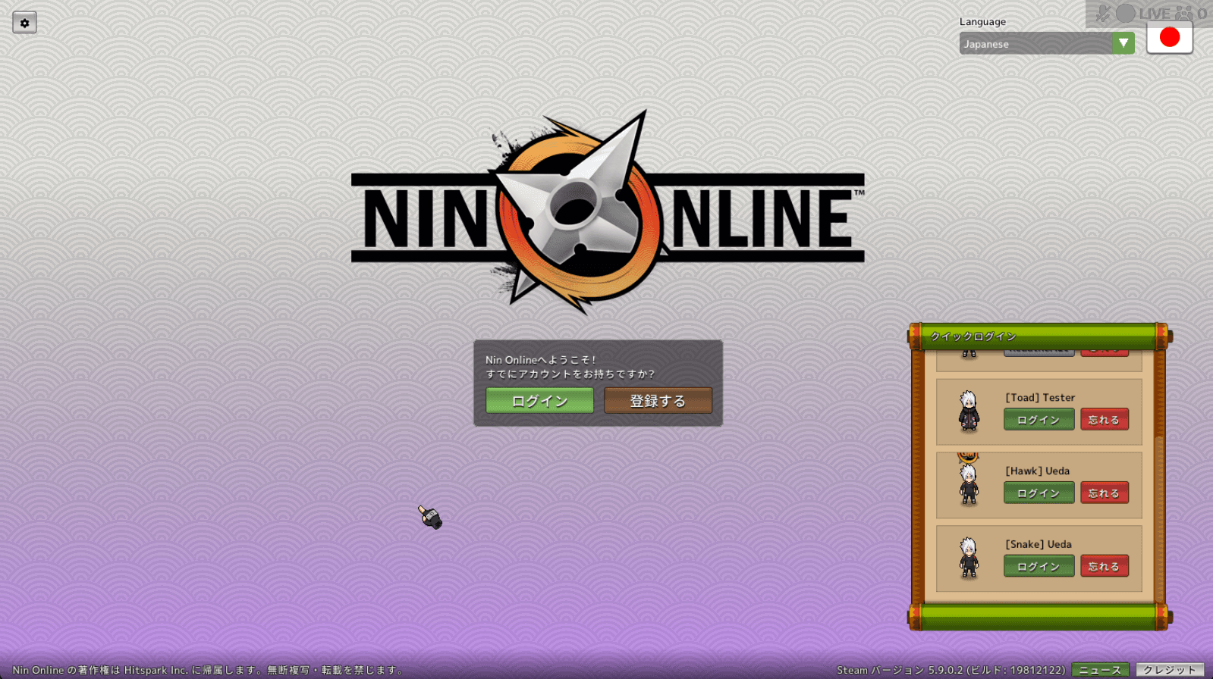
Task: Toggle the muted microphone overlay icon
Action: click(1103, 13)
